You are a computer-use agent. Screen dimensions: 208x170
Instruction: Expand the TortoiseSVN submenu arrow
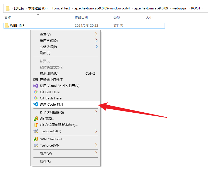tap(96, 145)
